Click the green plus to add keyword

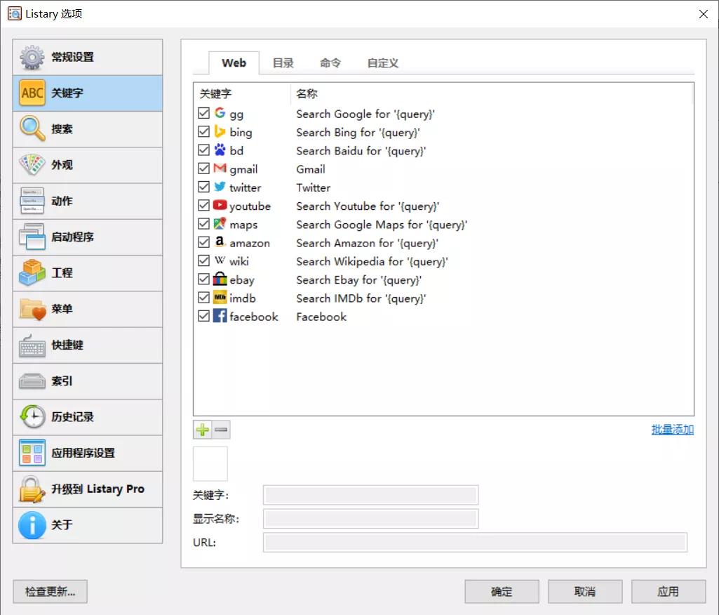pos(203,429)
